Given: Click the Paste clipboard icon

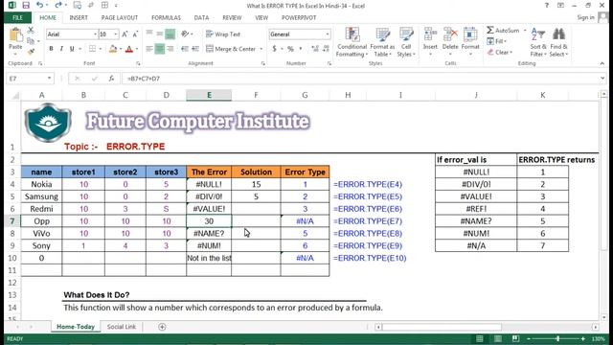Looking at the screenshot, I should pyautogui.click(x=15, y=35).
